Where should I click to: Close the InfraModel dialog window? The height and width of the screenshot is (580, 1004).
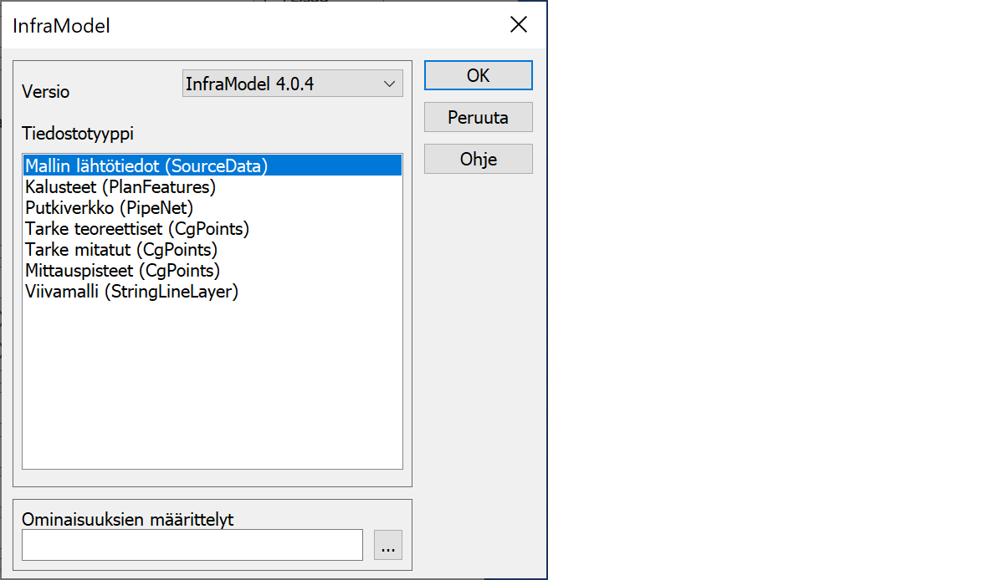[x=519, y=25]
